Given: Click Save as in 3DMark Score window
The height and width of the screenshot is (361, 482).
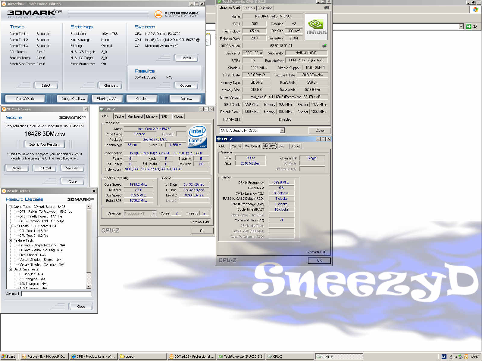Looking at the screenshot, I should 73,168.
